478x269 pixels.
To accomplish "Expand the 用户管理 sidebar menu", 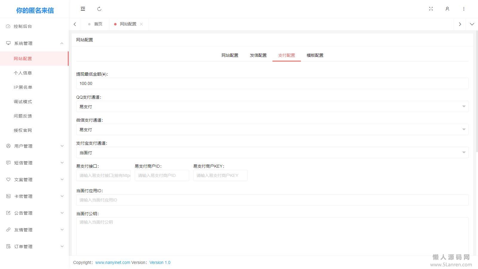I will click(x=34, y=146).
